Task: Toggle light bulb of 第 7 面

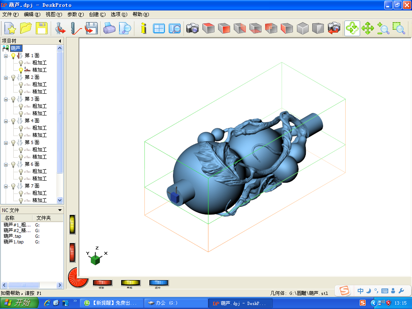Action: click(x=13, y=186)
